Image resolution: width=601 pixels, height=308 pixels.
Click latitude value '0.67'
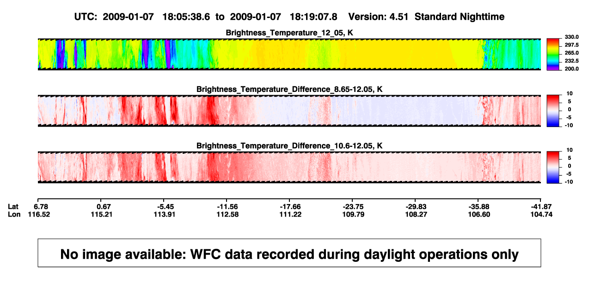pos(103,206)
